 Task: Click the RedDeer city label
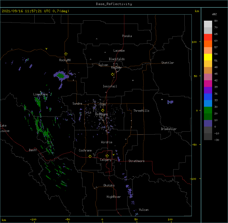click(x=116, y=68)
